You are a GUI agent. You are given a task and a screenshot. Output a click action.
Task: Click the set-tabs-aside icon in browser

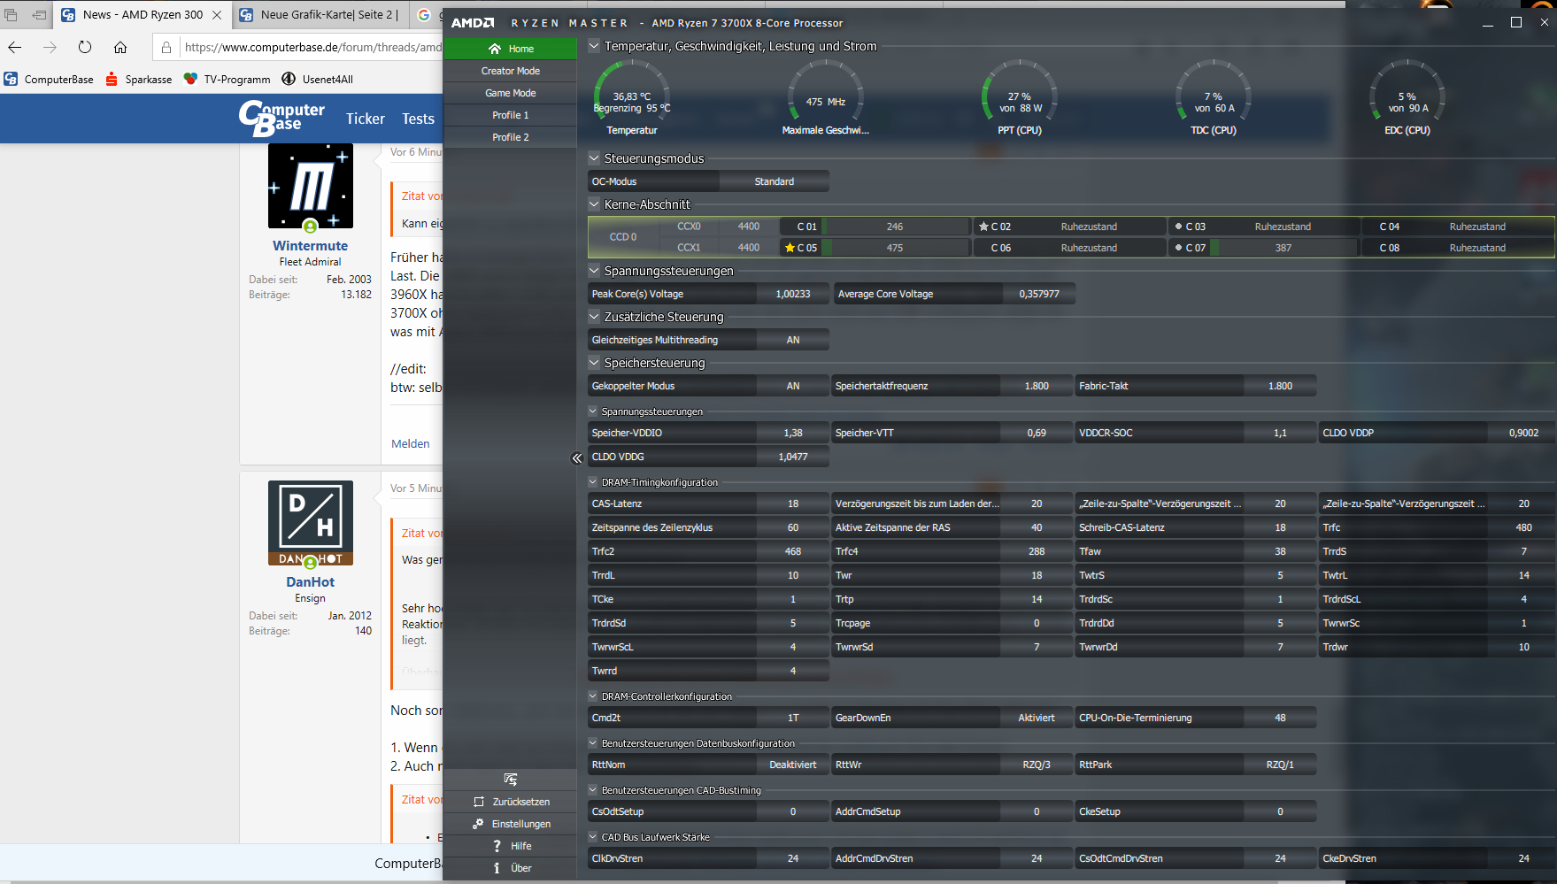(39, 15)
